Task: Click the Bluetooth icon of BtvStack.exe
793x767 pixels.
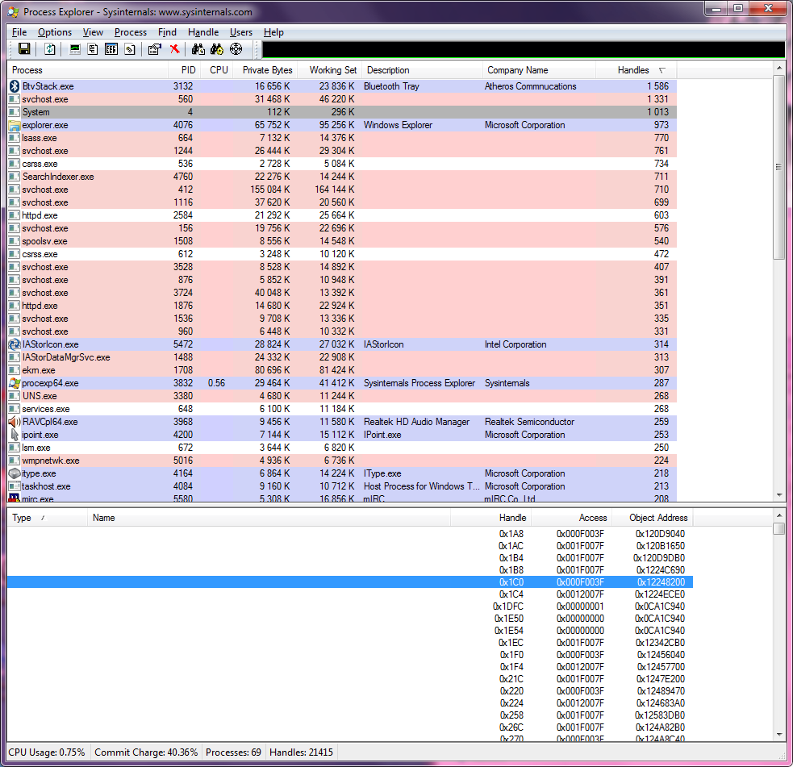Action: [15, 86]
